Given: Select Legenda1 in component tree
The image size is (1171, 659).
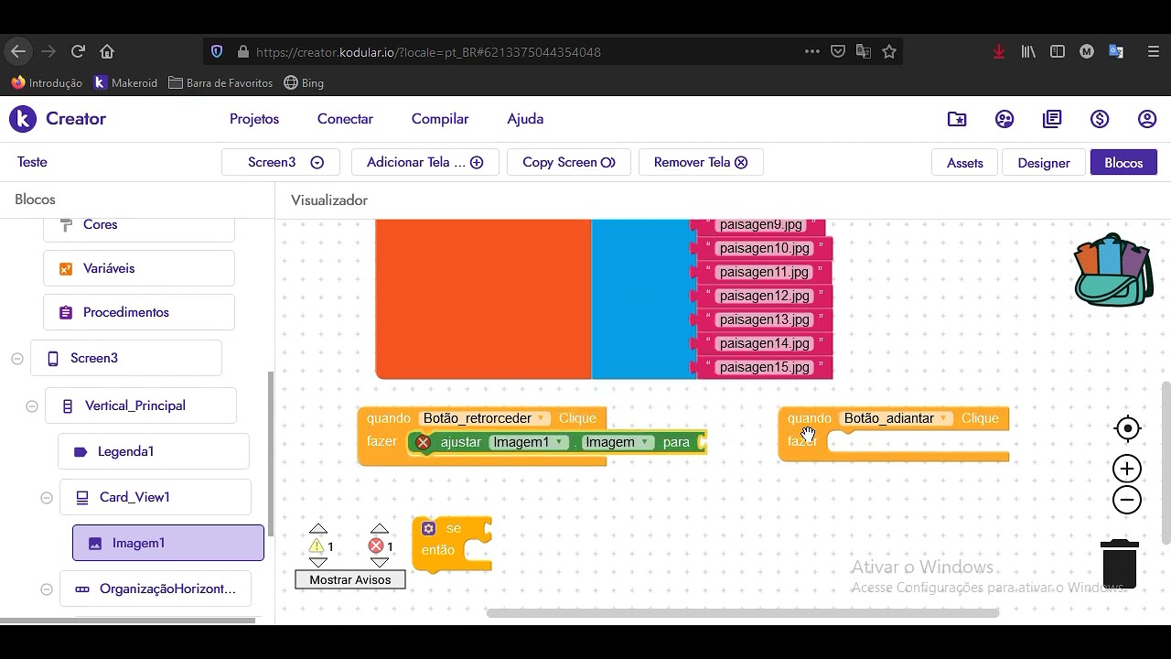Looking at the screenshot, I should point(154,451).
